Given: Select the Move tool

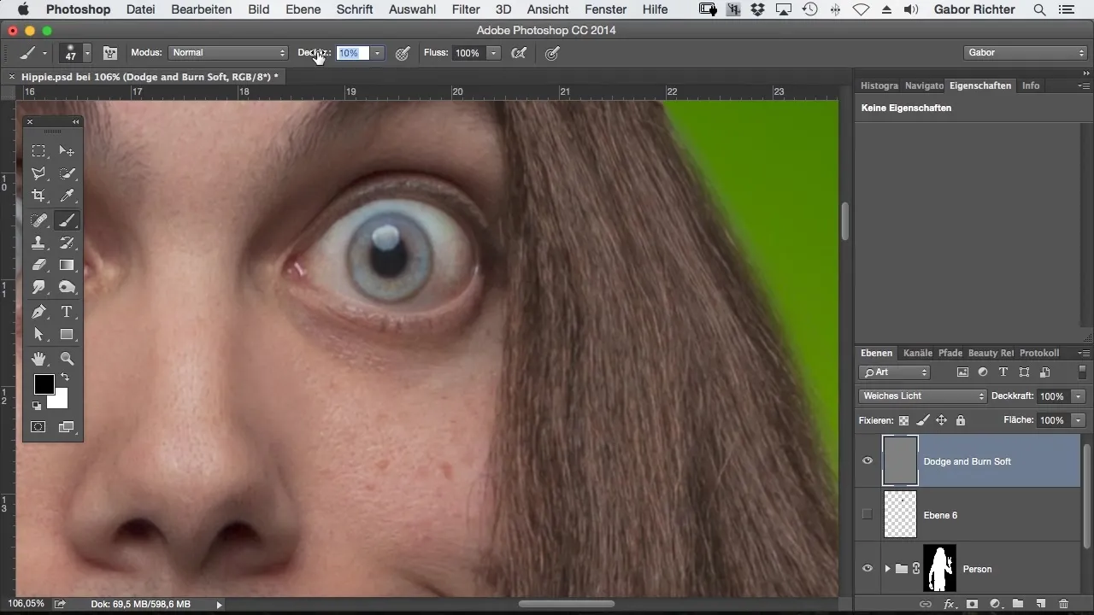Looking at the screenshot, I should tap(67, 151).
